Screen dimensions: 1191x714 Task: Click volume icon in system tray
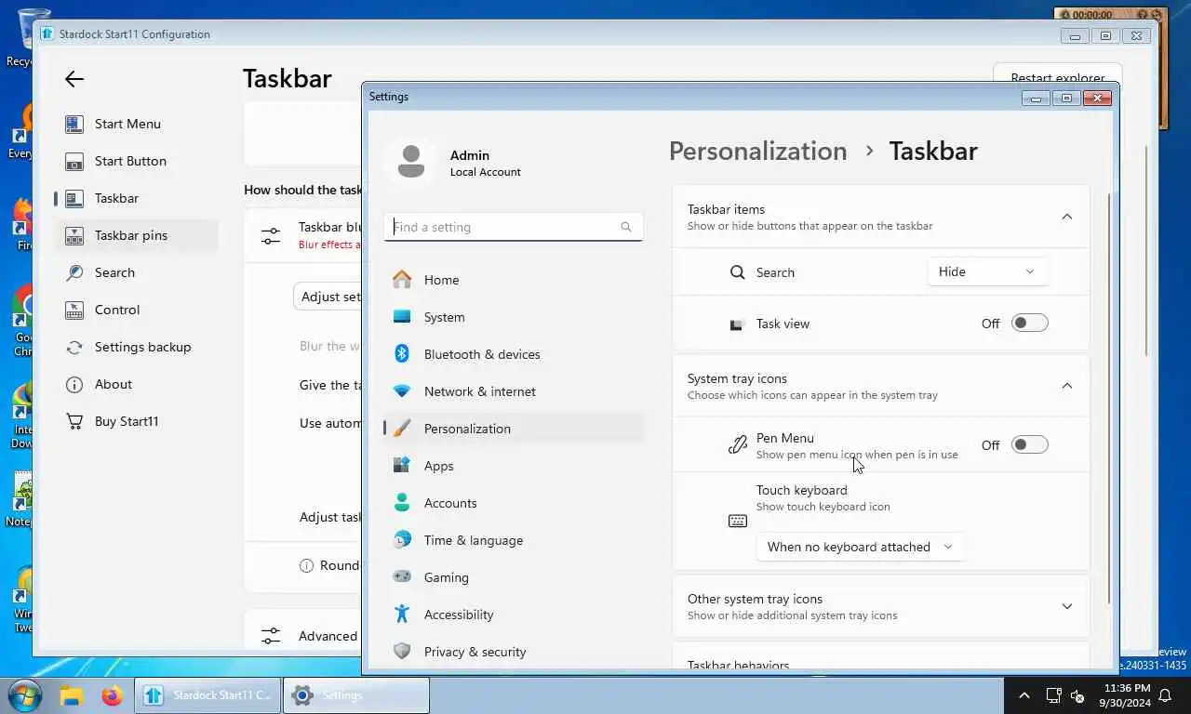1078,694
